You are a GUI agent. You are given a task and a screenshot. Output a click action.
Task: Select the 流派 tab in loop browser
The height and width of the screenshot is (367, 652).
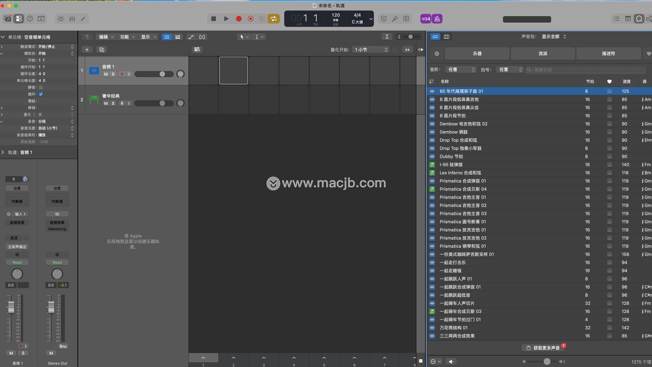tap(543, 54)
